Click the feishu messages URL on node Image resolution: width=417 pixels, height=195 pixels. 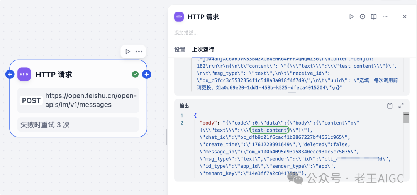(x=91, y=100)
